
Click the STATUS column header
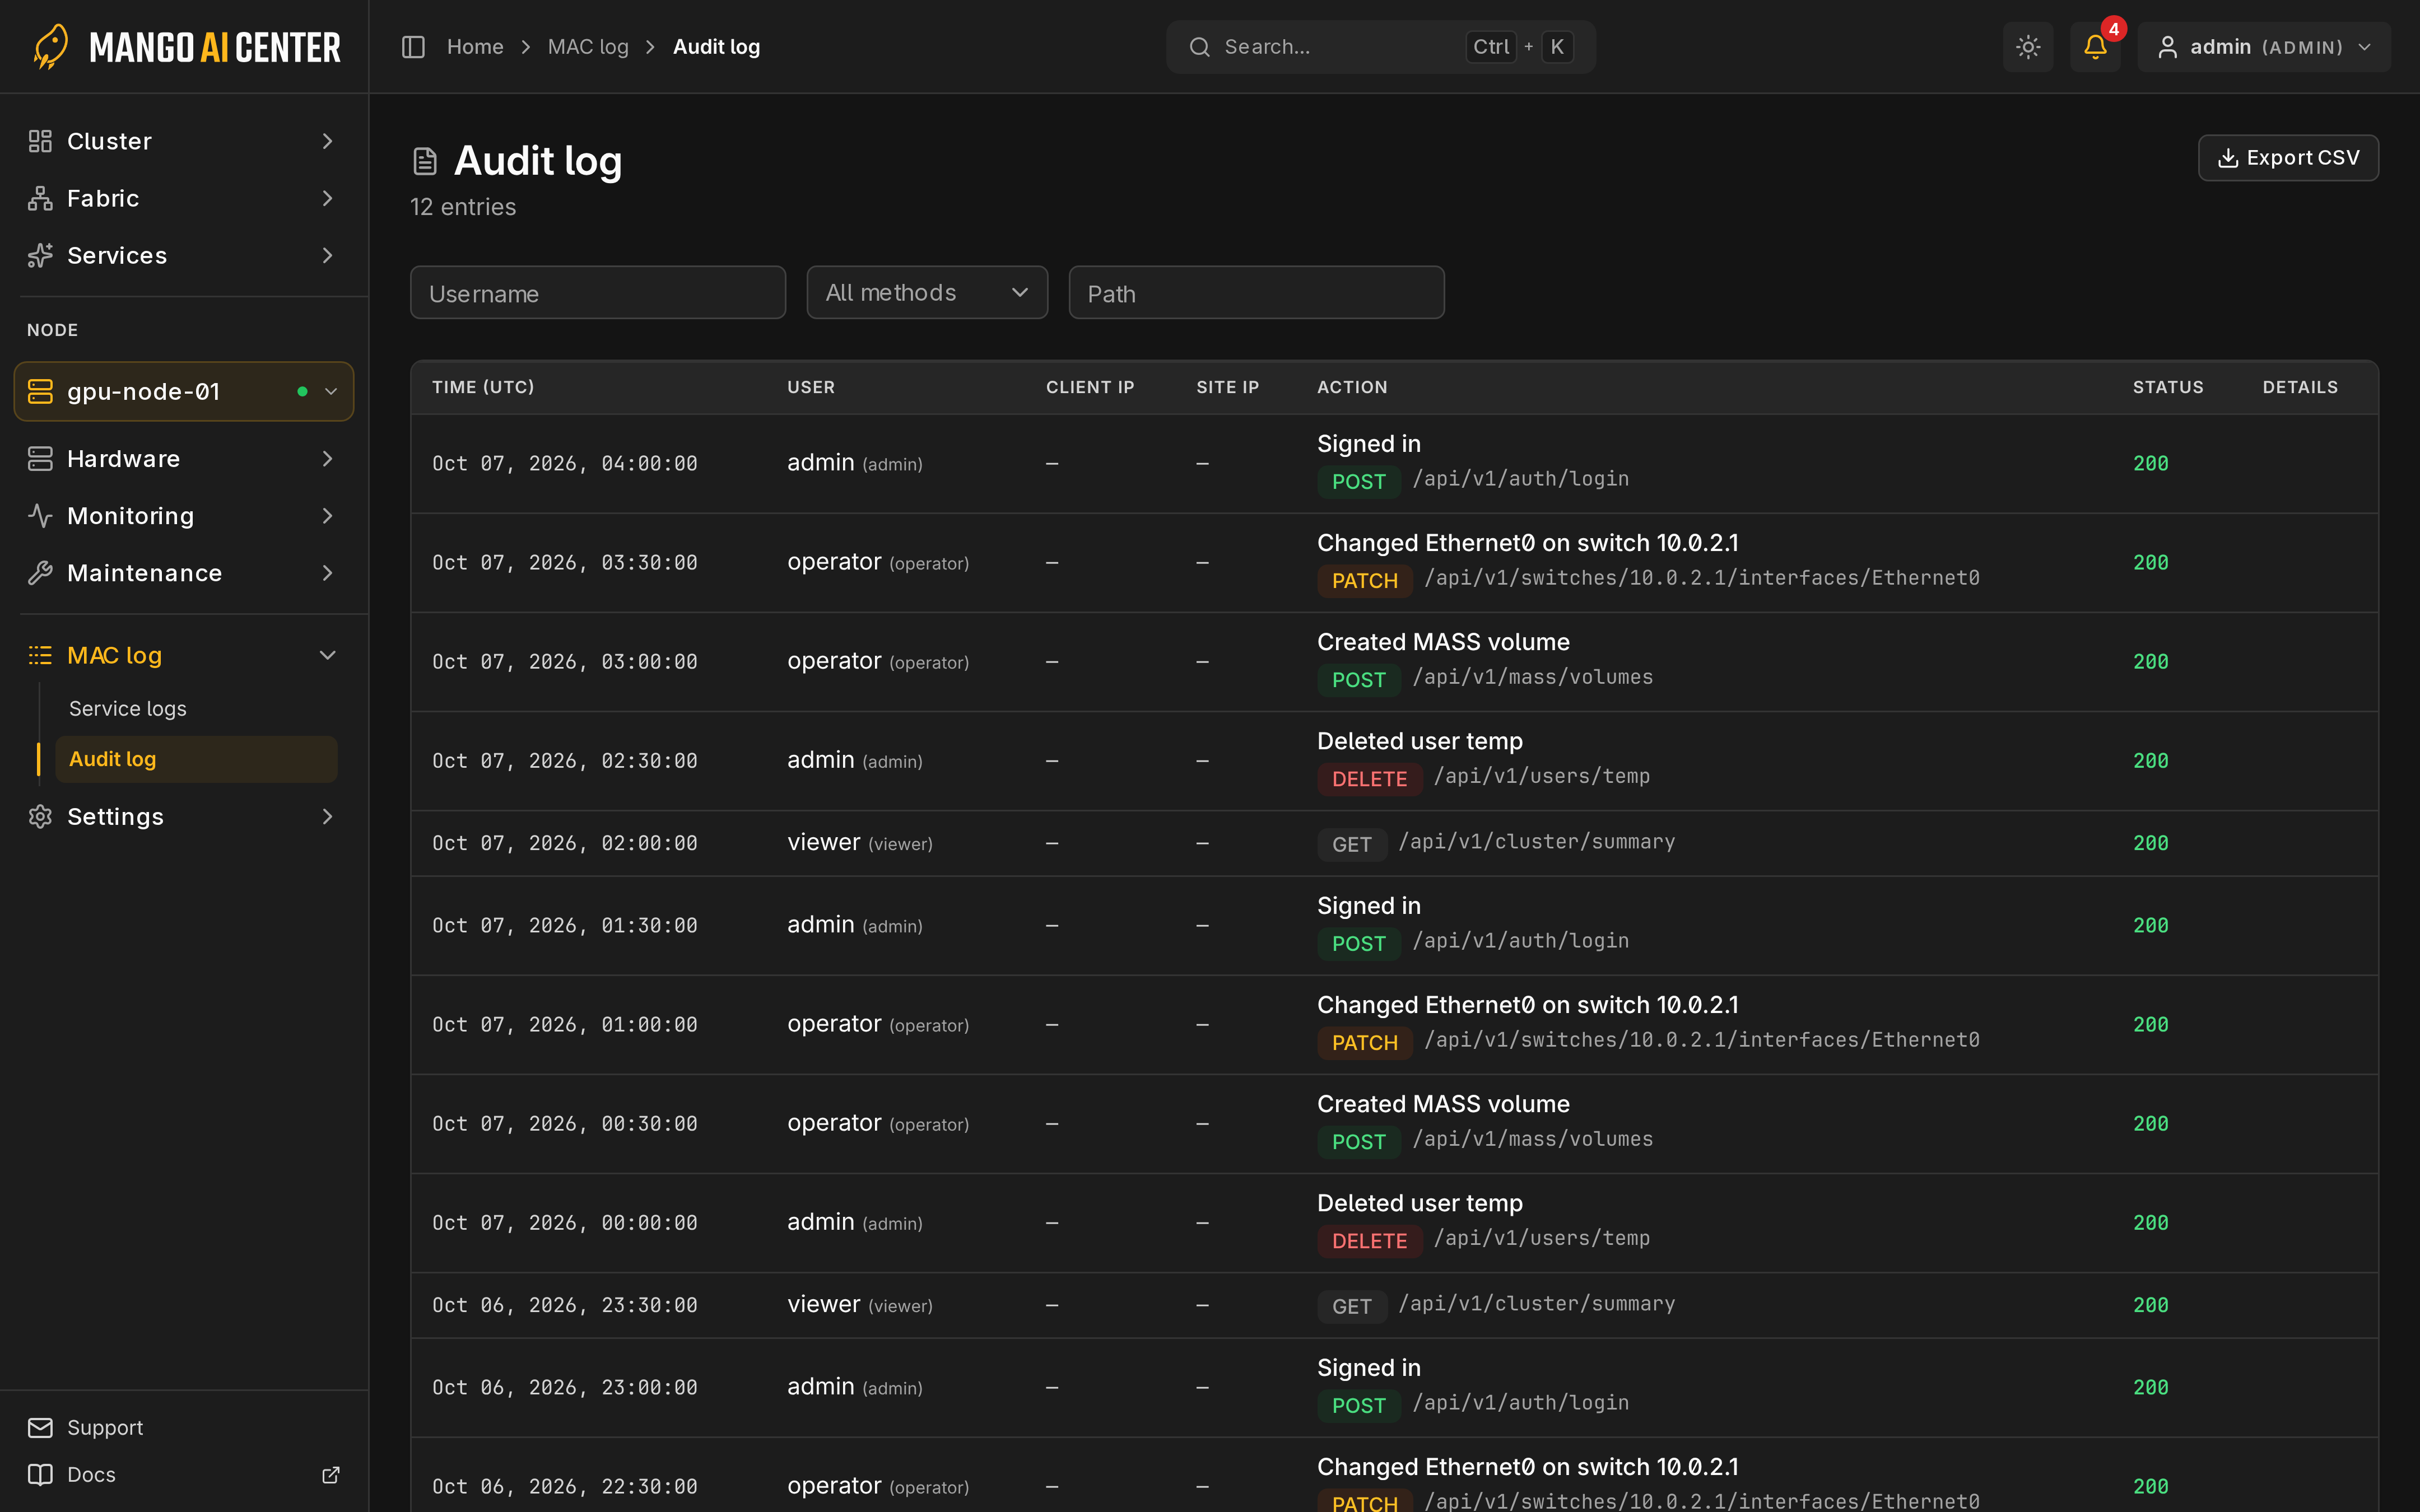click(x=2168, y=387)
